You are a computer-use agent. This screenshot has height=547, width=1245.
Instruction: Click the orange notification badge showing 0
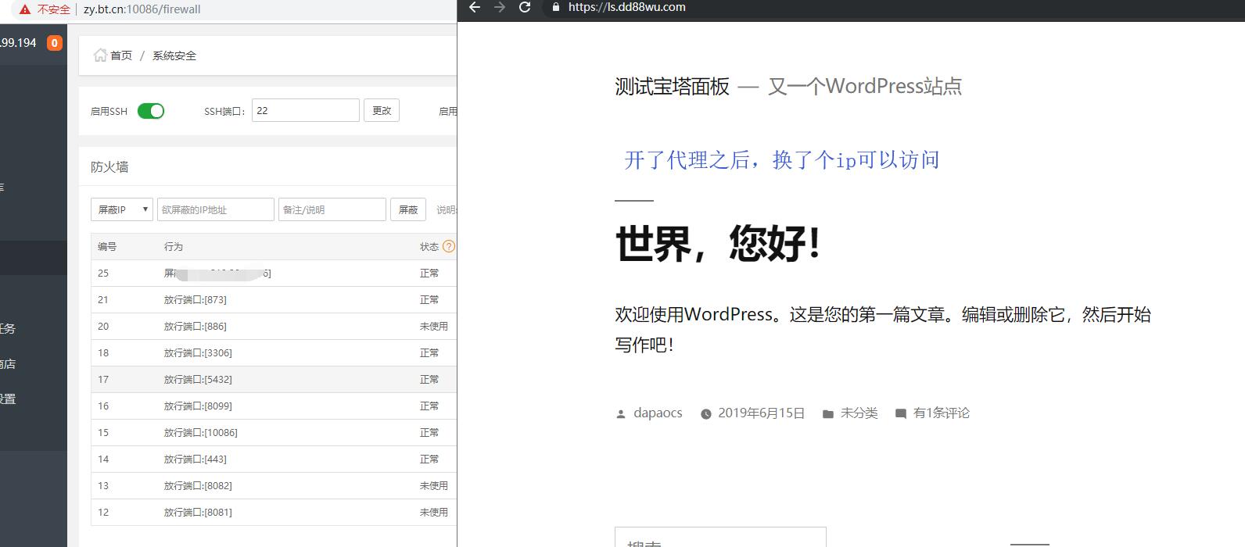(54, 43)
